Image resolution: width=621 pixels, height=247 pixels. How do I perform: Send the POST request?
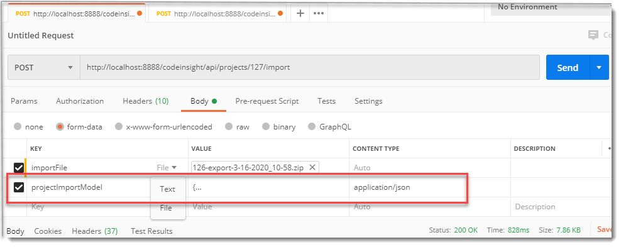(x=568, y=67)
